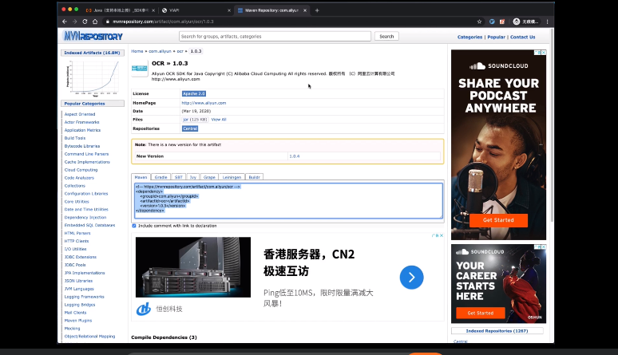Select the Ivy dependency tab
This screenshot has width=618, height=355.
(x=193, y=177)
